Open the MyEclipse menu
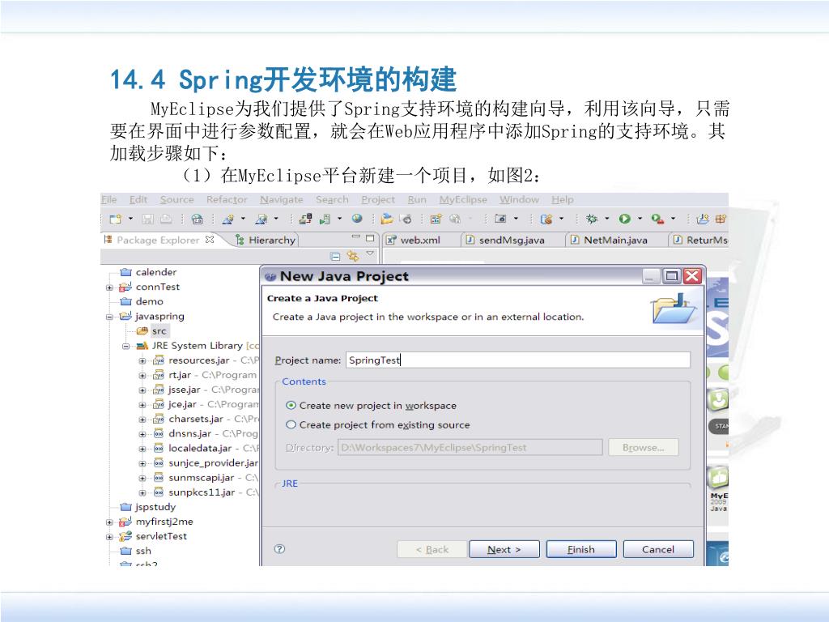This screenshot has height=622, width=829. pyautogui.click(x=463, y=199)
